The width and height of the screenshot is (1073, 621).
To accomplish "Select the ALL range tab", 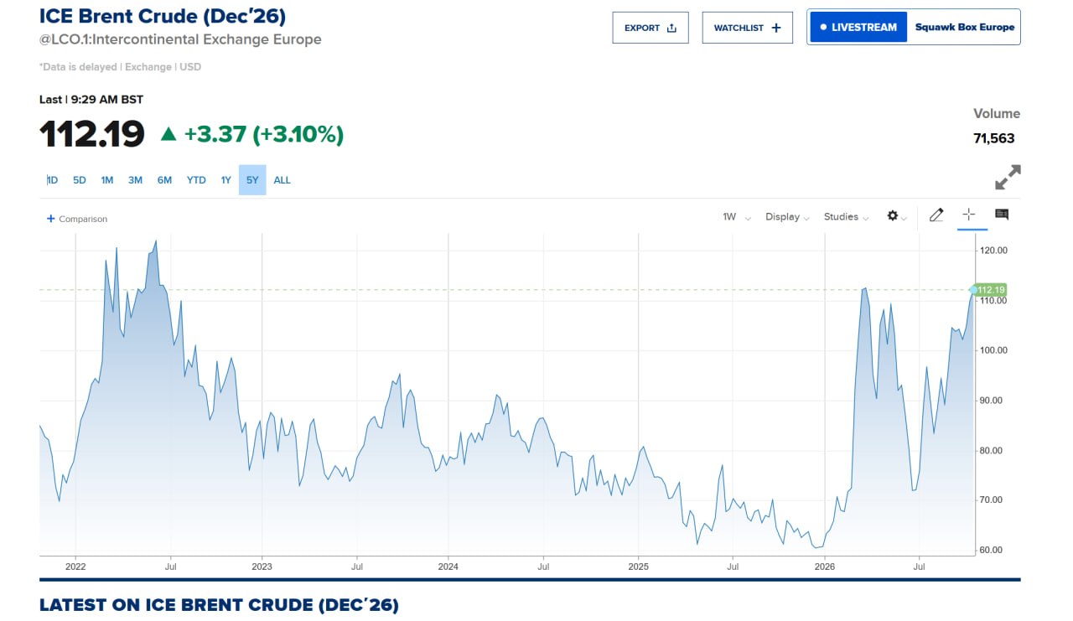I will coord(283,180).
